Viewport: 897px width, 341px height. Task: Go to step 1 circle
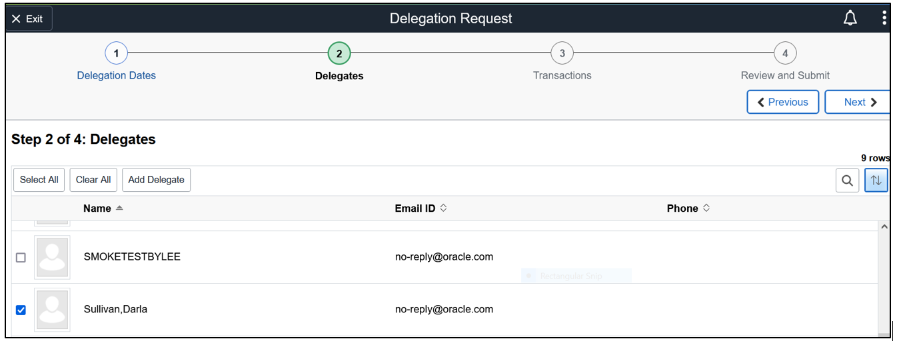(116, 53)
